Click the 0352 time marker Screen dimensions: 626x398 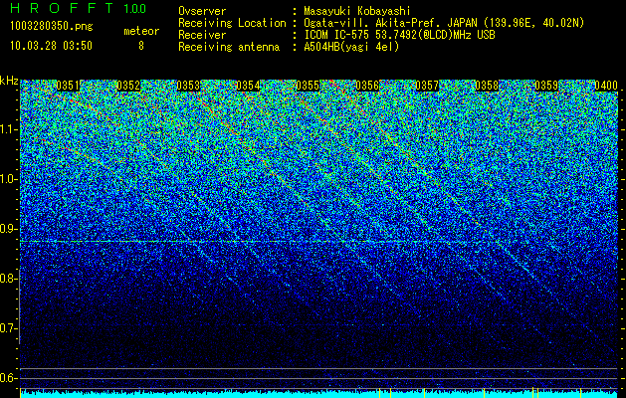[128, 86]
